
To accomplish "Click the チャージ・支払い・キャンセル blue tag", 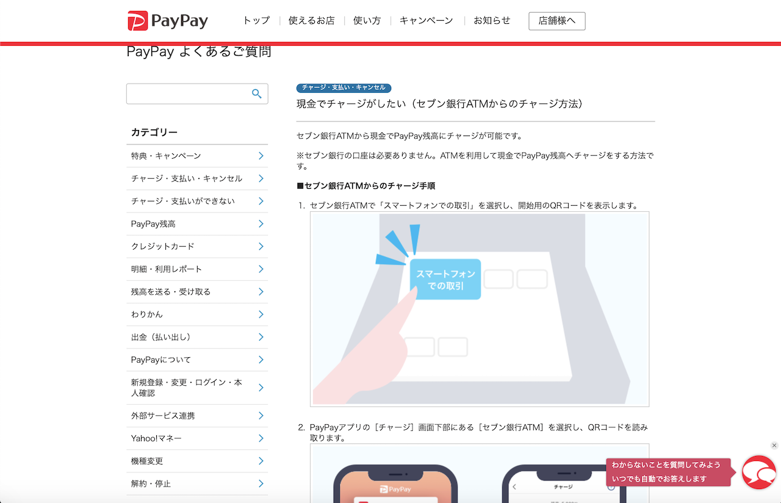I will click(x=344, y=88).
